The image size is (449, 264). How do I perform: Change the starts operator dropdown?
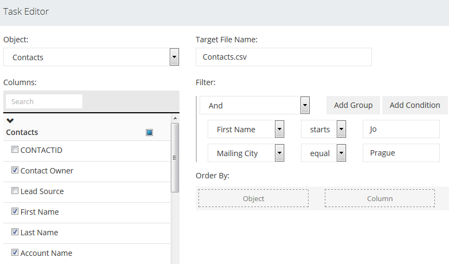click(341, 130)
